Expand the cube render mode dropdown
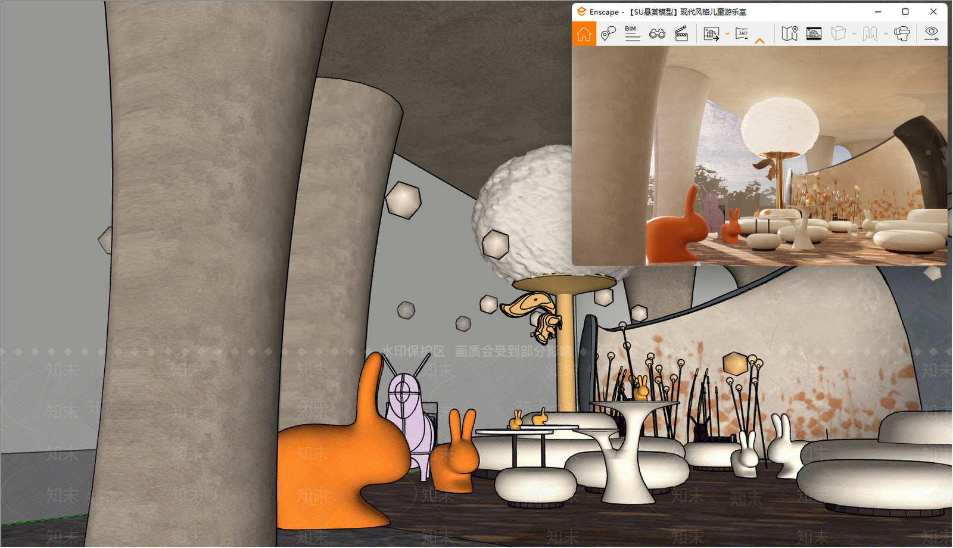 854,34
